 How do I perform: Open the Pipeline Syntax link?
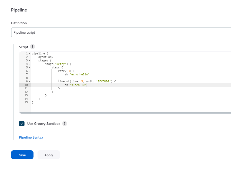coord(31,137)
